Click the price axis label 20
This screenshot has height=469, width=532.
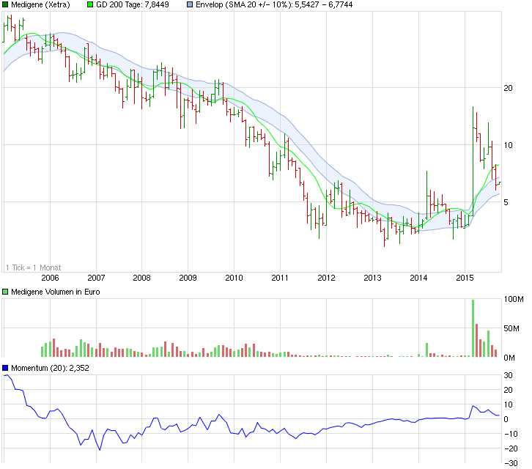click(x=508, y=88)
